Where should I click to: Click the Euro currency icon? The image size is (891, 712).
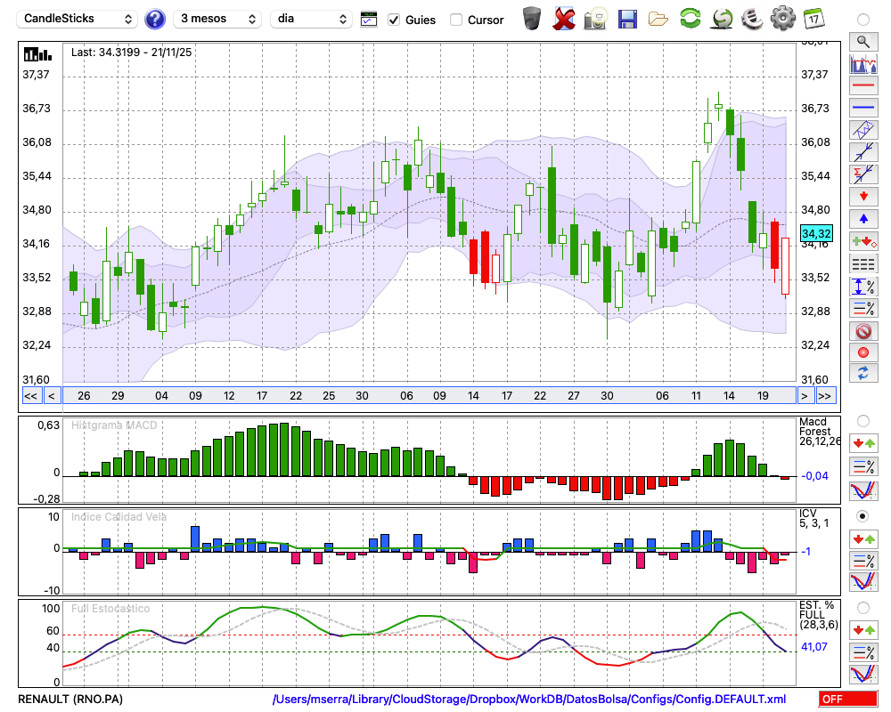click(751, 19)
